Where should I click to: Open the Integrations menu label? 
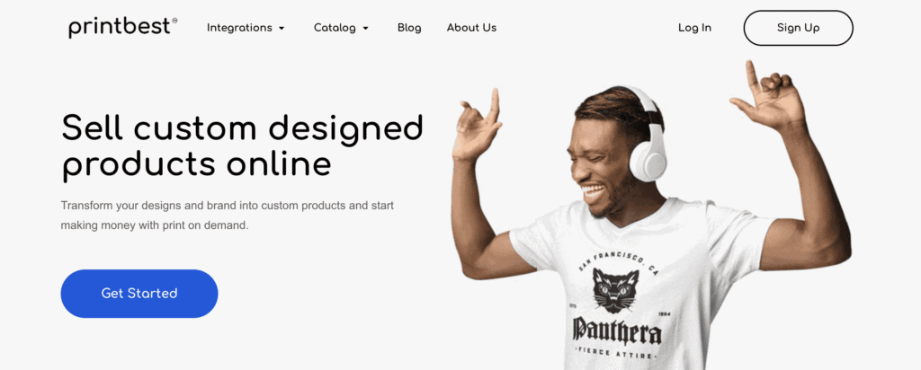(x=239, y=28)
